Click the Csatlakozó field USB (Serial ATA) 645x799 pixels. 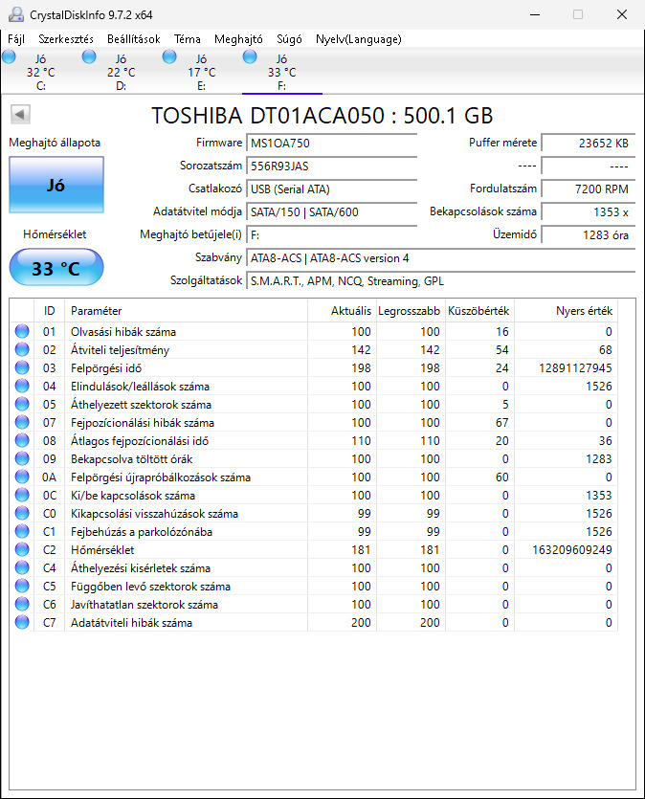point(331,189)
